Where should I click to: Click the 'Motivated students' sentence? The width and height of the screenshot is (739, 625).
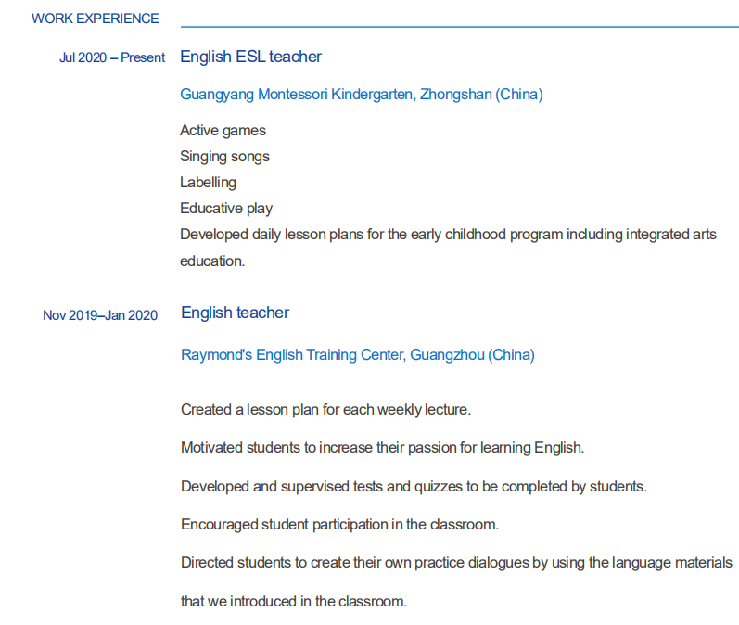click(x=382, y=448)
